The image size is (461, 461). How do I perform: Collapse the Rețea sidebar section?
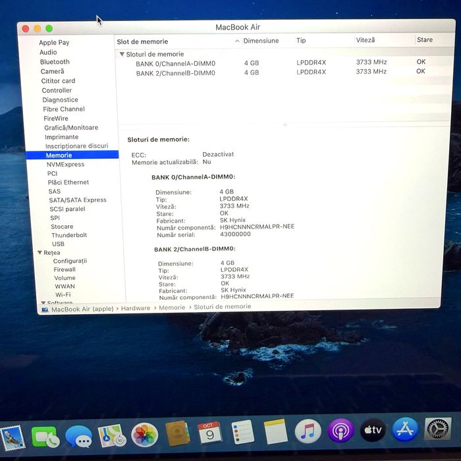[40, 252]
